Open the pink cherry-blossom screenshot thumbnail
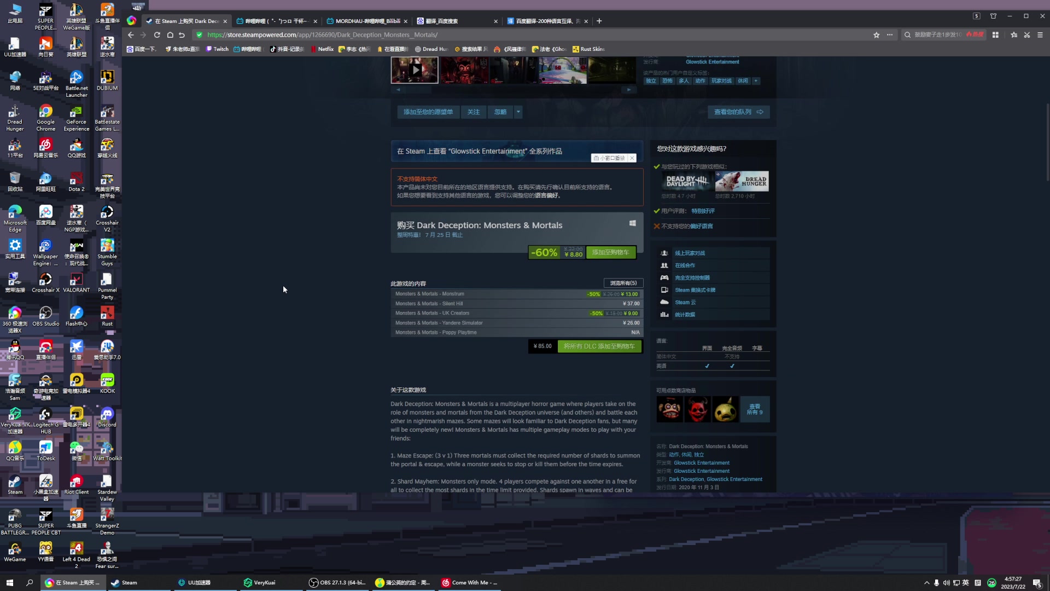The height and width of the screenshot is (591, 1050). 563,70
